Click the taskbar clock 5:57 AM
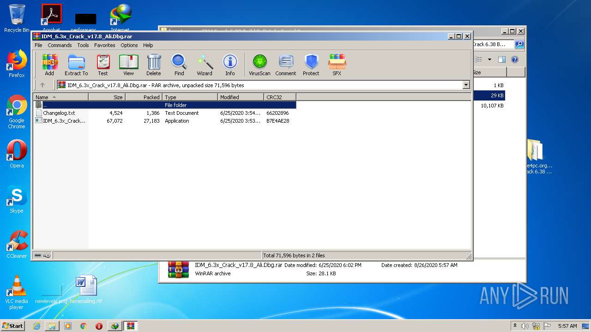Viewport: 591px width, 332px height. click(x=567, y=326)
